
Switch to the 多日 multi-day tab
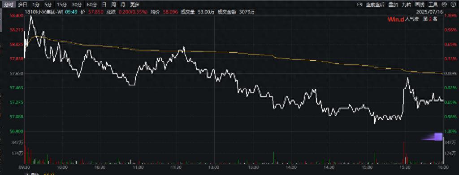(22, 4)
